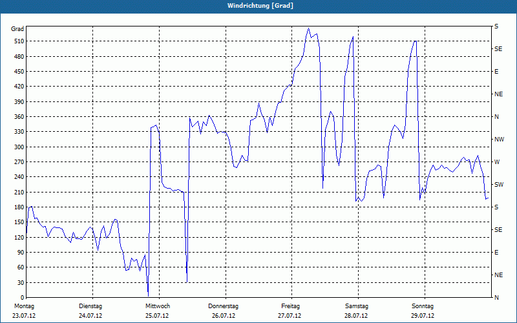Click the date 29.07.12
Viewport: 517px width, 323px height.
423,316
